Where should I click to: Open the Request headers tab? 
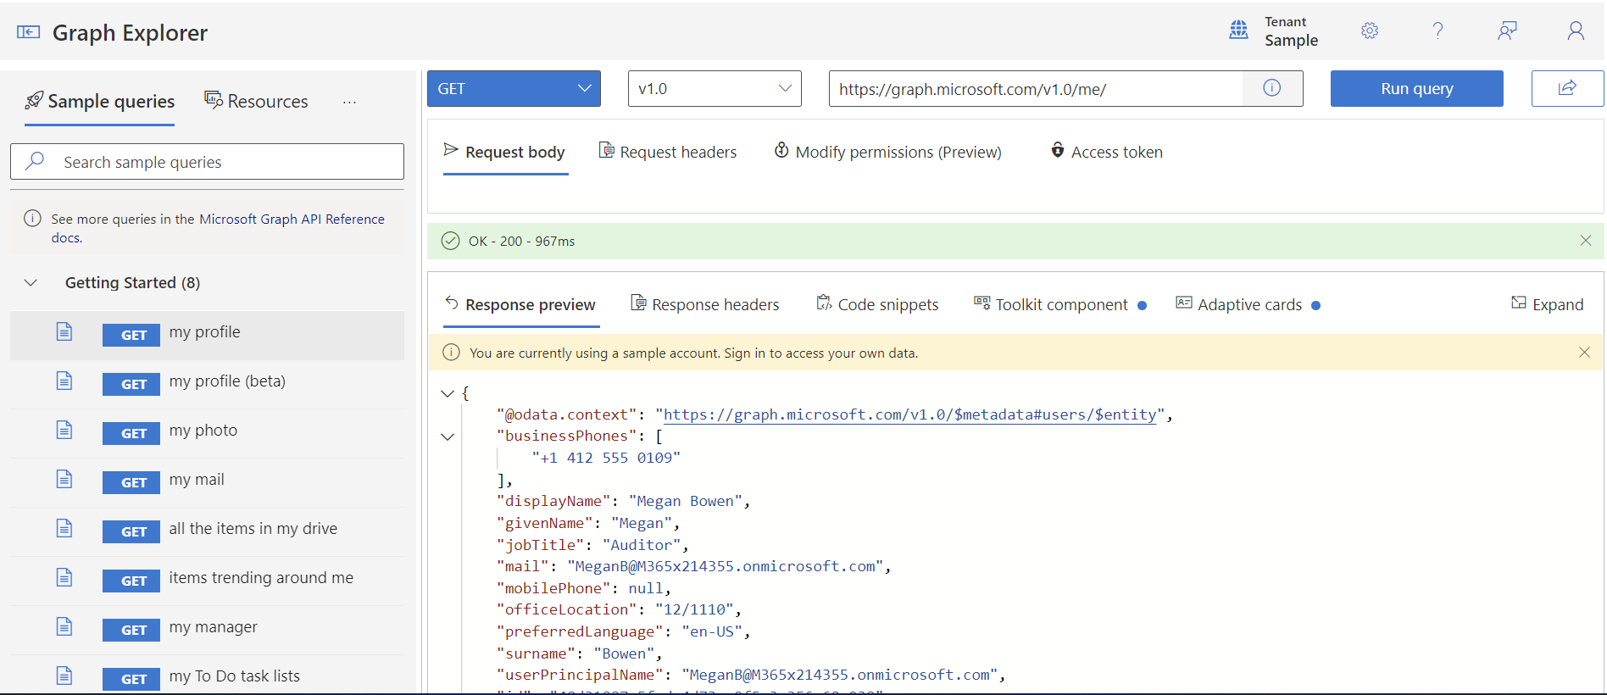click(x=668, y=152)
